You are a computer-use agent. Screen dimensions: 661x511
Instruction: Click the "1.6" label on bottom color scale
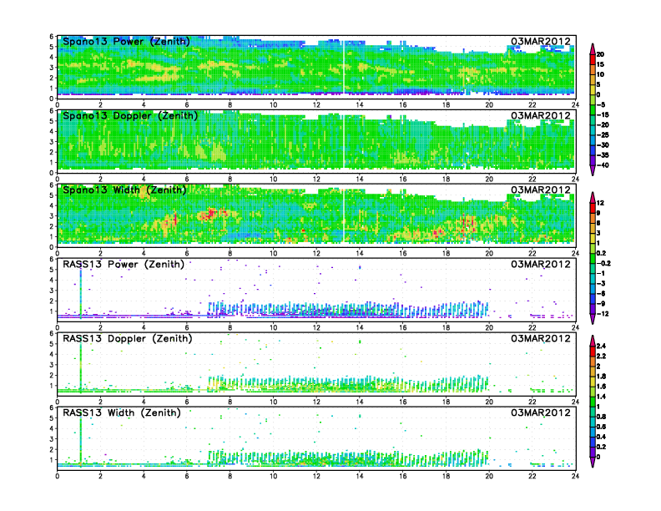[x=602, y=387]
